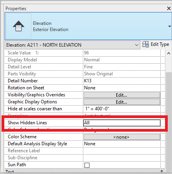The width and height of the screenshot is (172, 174).
Task: Click the Detail Level Fine value
Action: pyautogui.click(x=88, y=67)
